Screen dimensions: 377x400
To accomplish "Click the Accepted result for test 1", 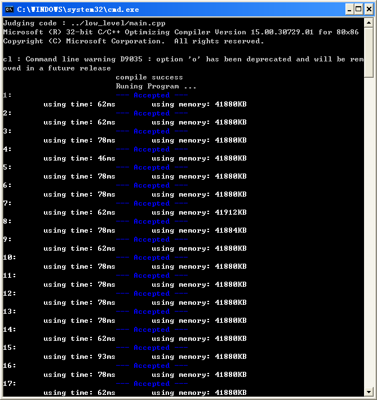I will tap(151, 95).
